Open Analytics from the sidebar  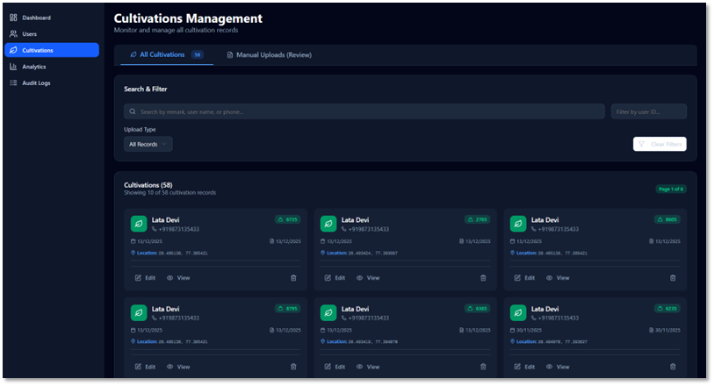coord(33,67)
